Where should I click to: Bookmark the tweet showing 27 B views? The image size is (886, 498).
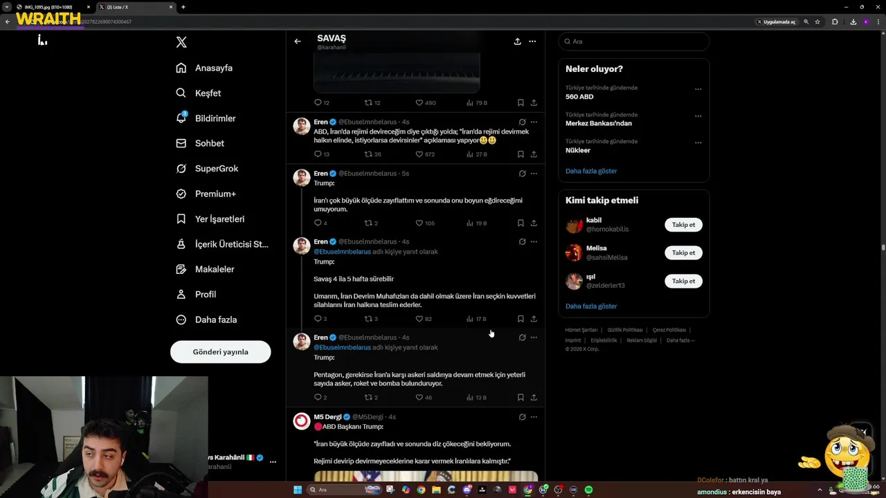521,154
